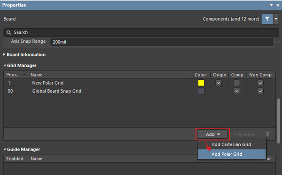Image resolution: width=282 pixels, height=175 pixels.
Task: Open yellow color swatch of New Polar Grid
Action: pos(201,83)
